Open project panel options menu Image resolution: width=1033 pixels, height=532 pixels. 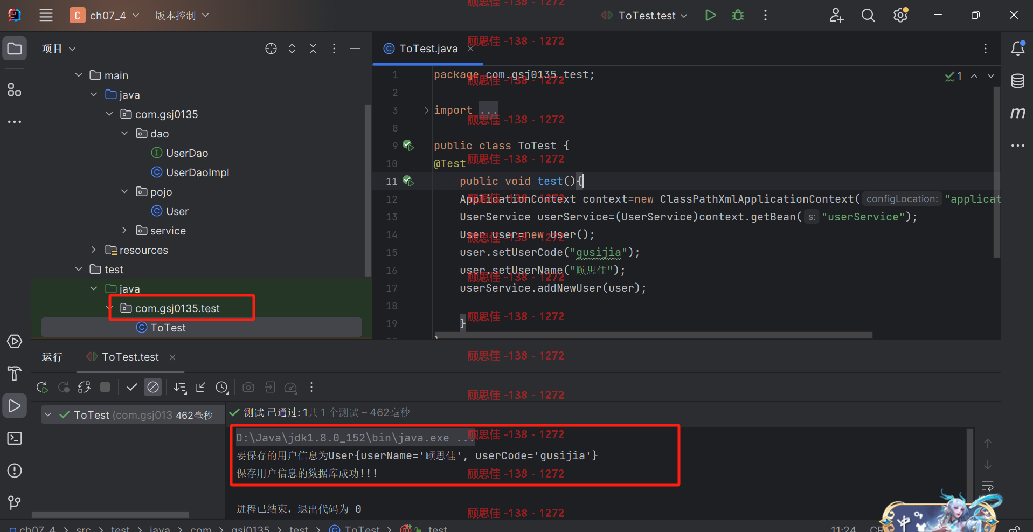tap(334, 49)
